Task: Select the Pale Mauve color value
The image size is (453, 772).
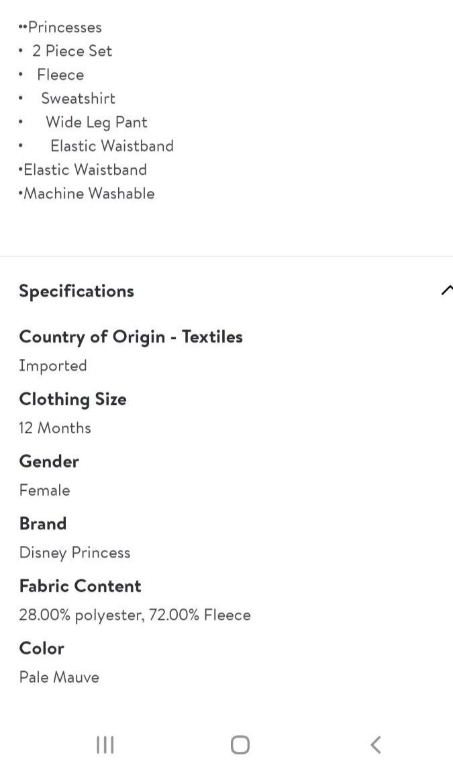Action: [x=59, y=677]
